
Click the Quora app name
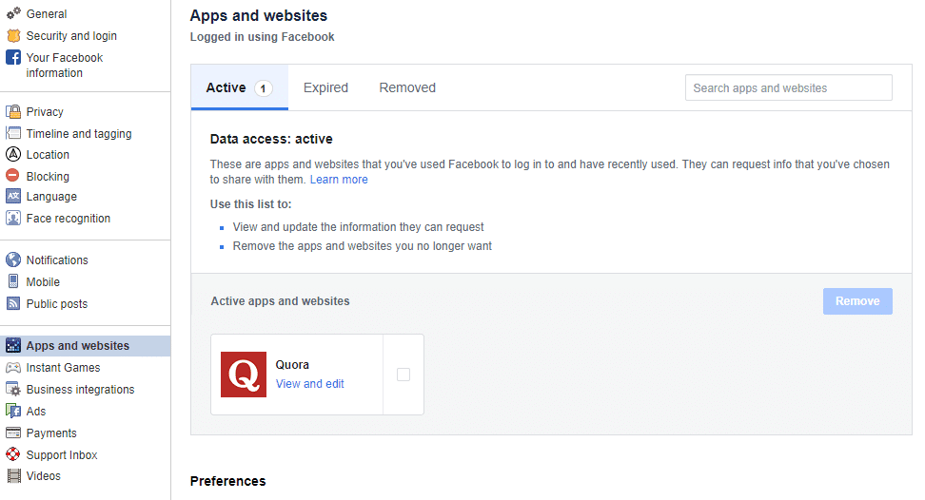[292, 365]
